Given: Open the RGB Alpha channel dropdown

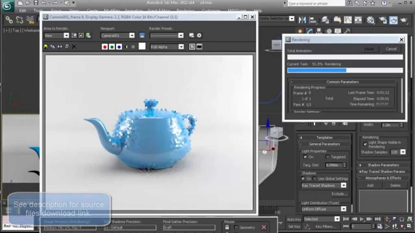Looking at the screenshot, I should 181,47.
